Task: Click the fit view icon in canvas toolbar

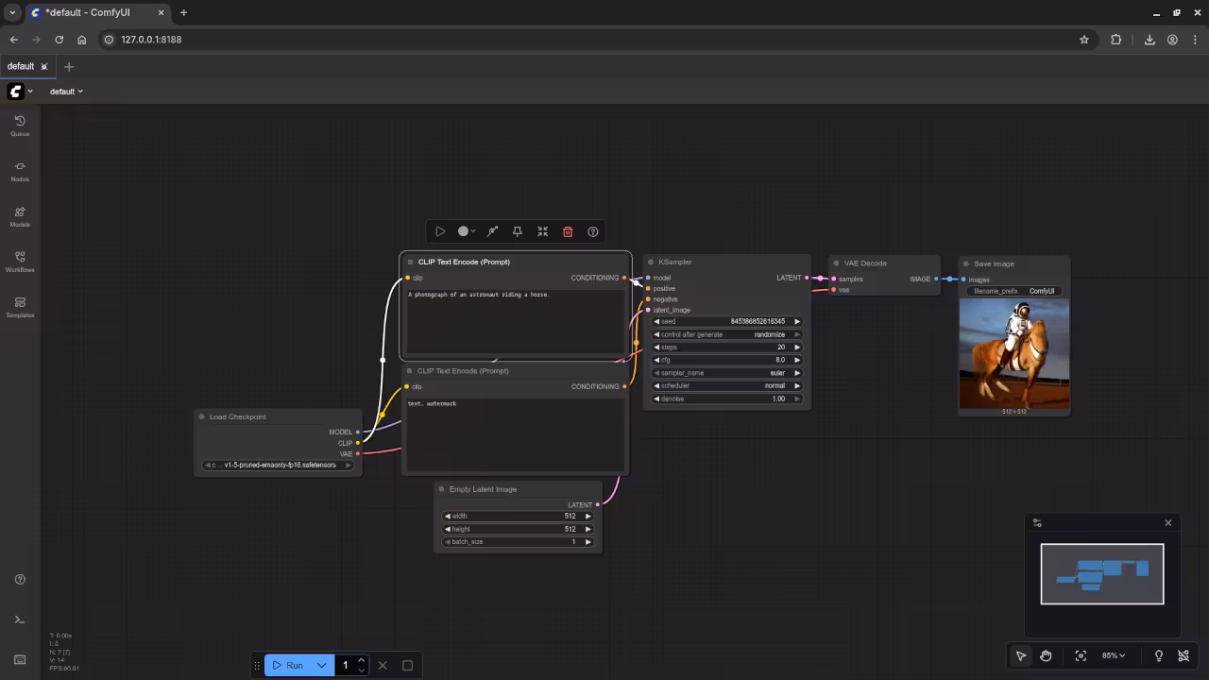Action: [x=1081, y=655]
